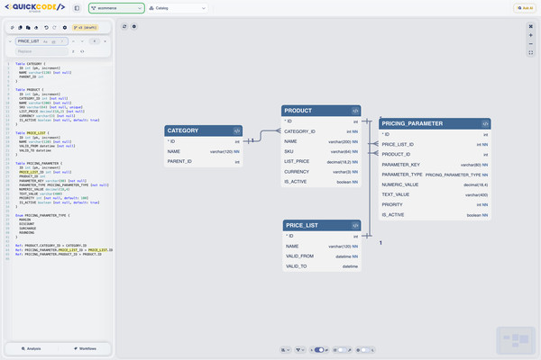The image size is (541, 360).
Task: Open code icon on PRICING_PARAMETER table header
Action: pyautogui.click(x=485, y=124)
